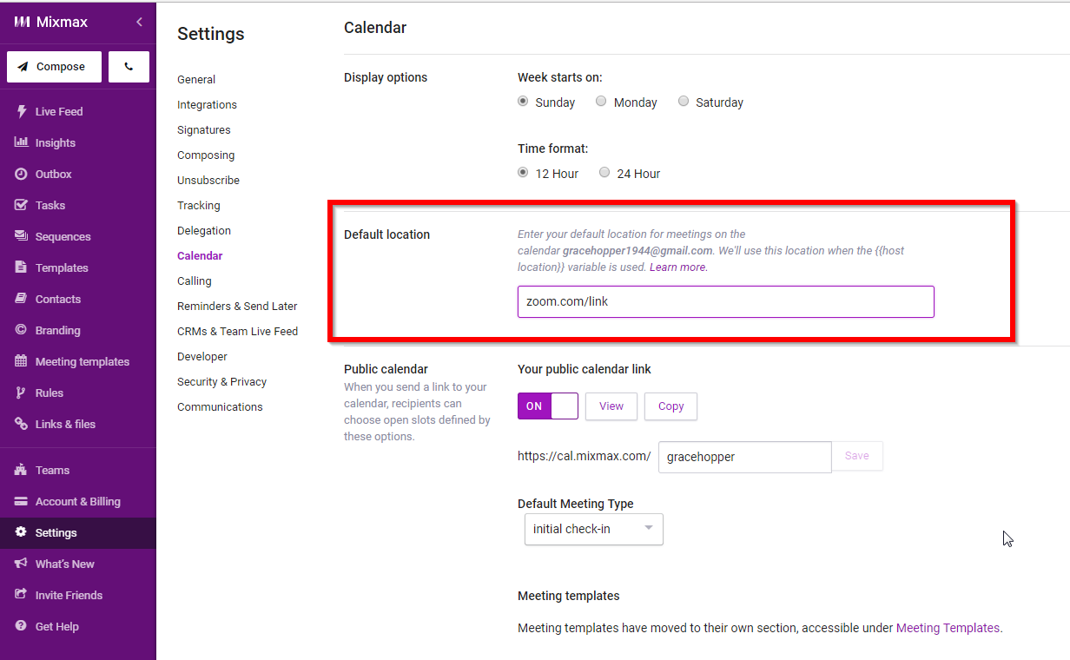Open Developer settings section
This screenshot has height=660, width=1070.
point(202,356)
